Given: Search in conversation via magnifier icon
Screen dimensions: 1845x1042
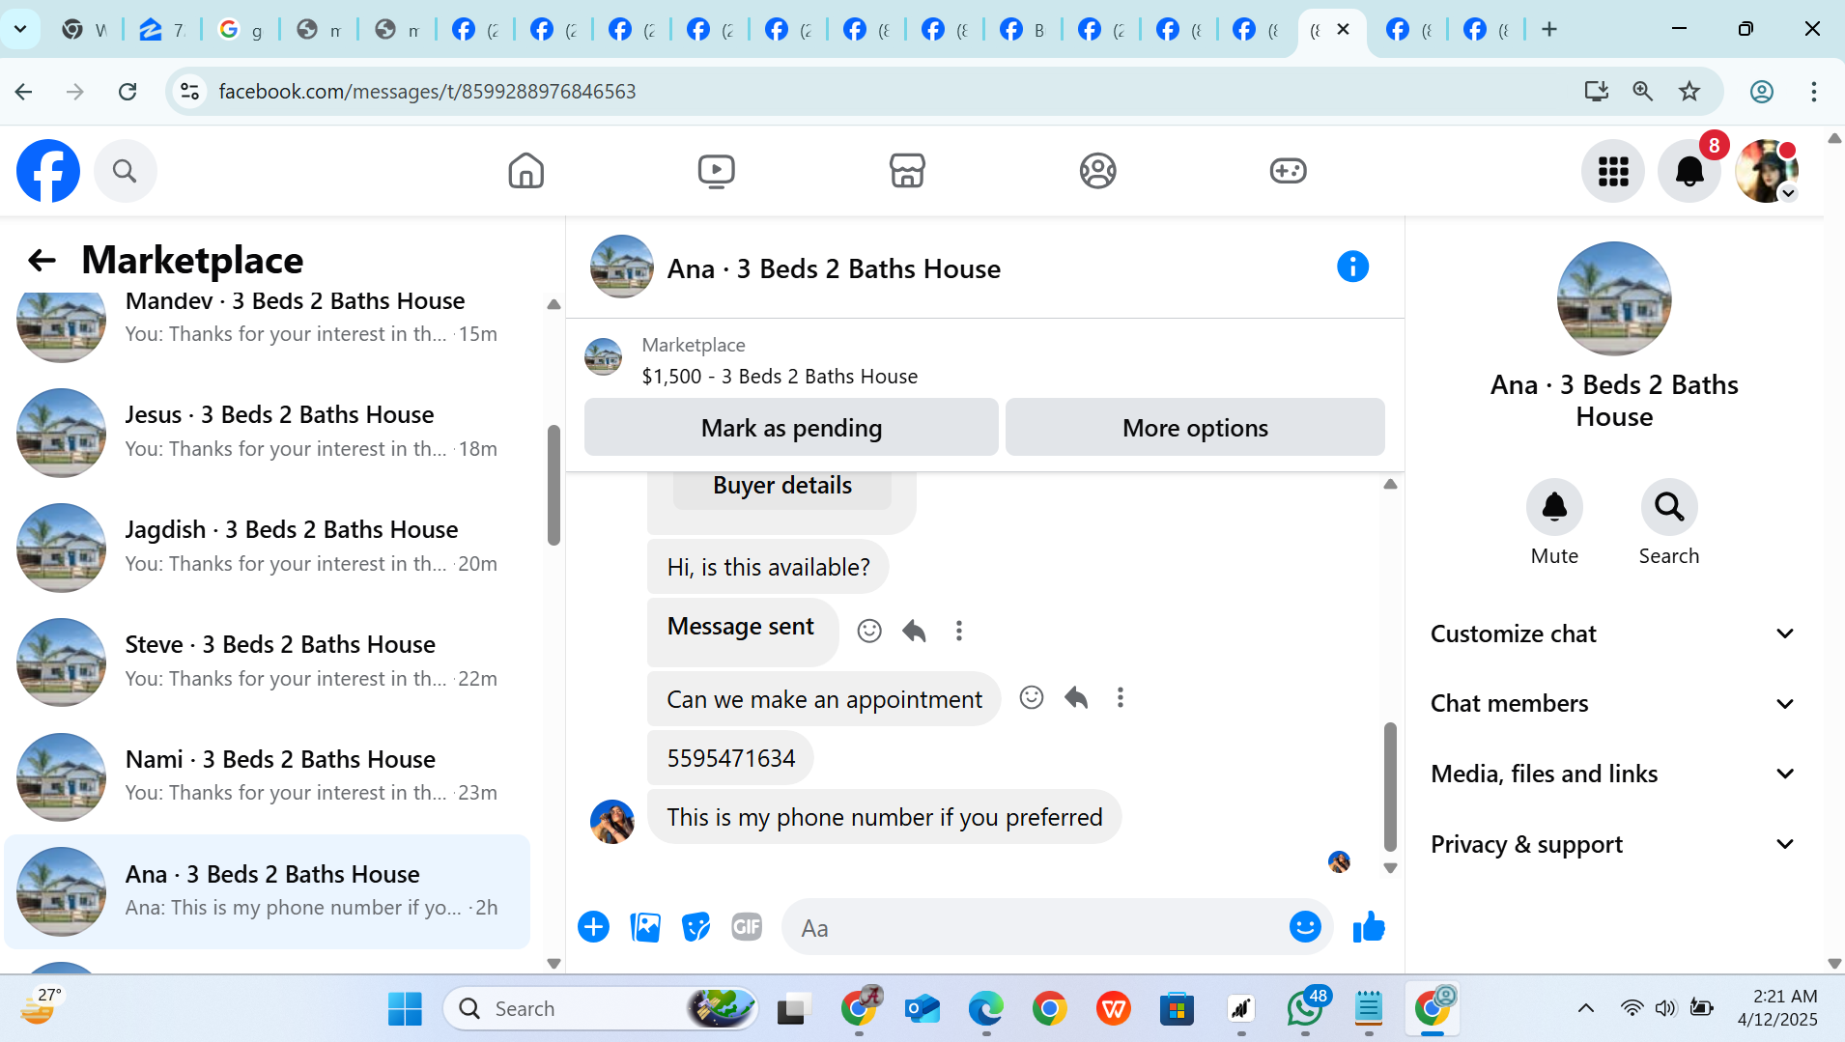Looking at the screenshot, I should point(1669,507).
